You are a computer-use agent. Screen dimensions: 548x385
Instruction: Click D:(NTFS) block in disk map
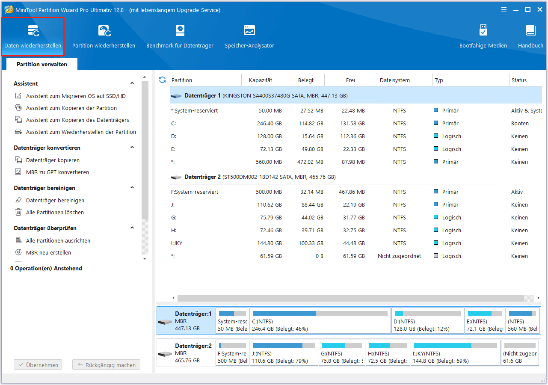427,320
